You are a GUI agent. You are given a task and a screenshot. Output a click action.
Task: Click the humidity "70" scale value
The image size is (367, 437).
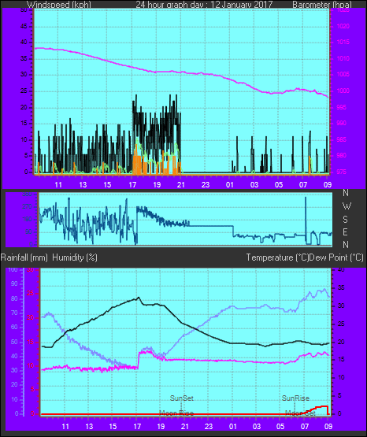pos(14,313)
